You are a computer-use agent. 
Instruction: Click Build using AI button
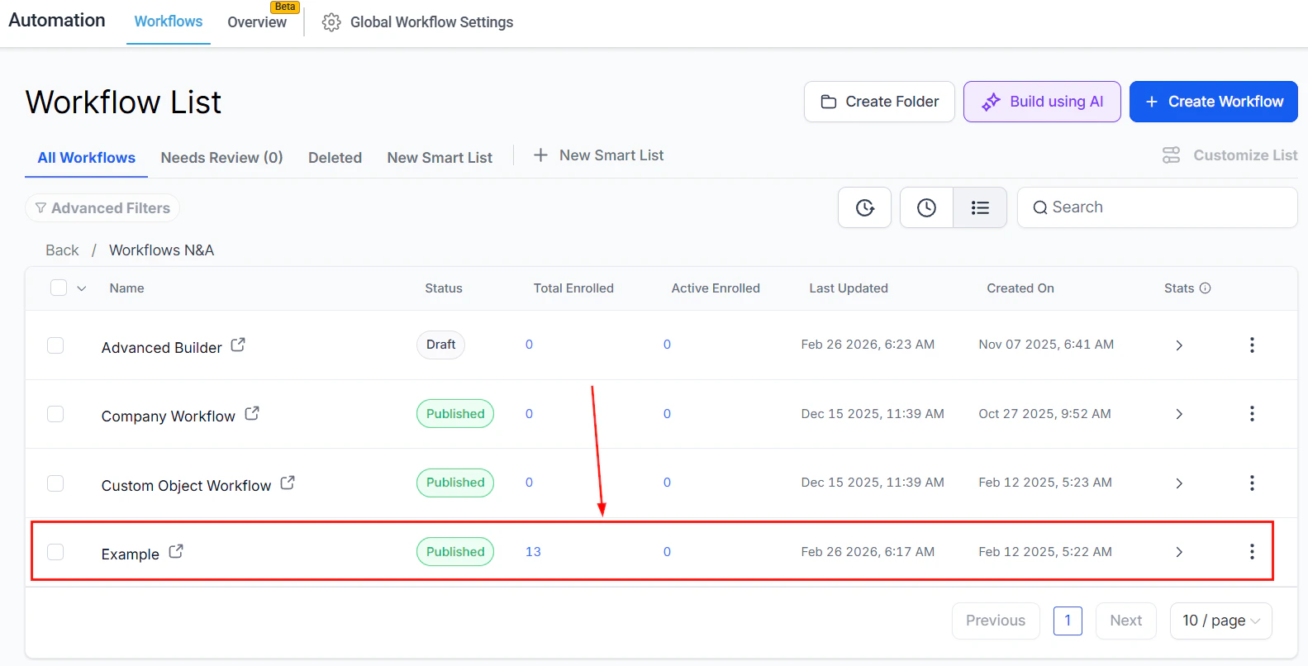pos(1042,102)
